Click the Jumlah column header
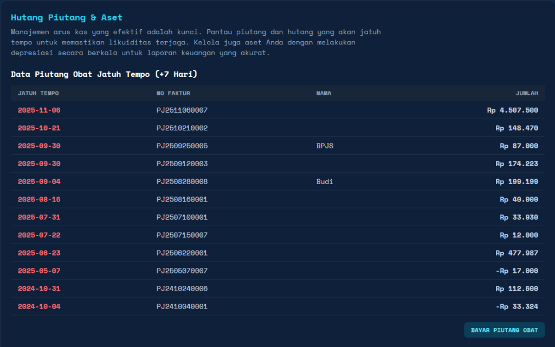Screen dimensions: 555x347 pyautogui.click(x=526, y=93)
